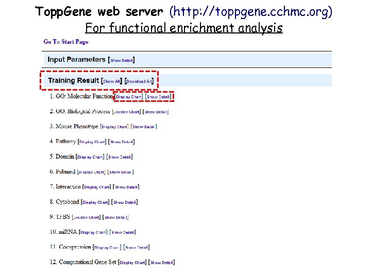The height and width of the screenshot is (278, 371).
Task: Show Detail for Computational Gene Set
Action: (x=162, y=263)
